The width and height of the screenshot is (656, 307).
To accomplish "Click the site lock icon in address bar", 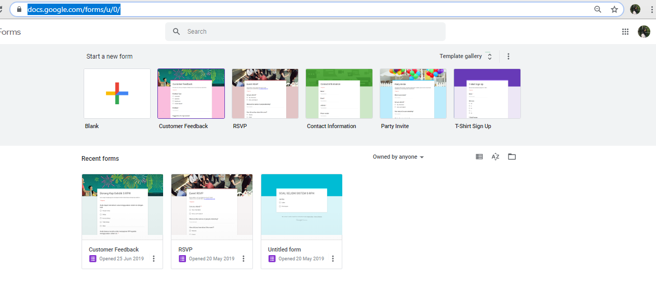I will point(19,9).
